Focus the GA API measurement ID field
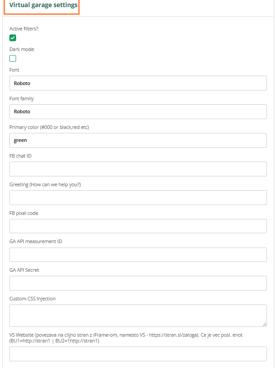The image size is (275, 368). tap(138, 254)
